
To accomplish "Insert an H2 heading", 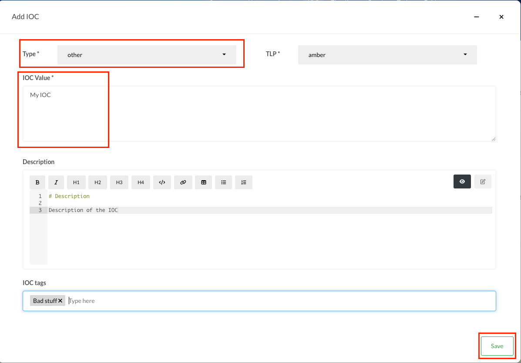I will (97, 182).
